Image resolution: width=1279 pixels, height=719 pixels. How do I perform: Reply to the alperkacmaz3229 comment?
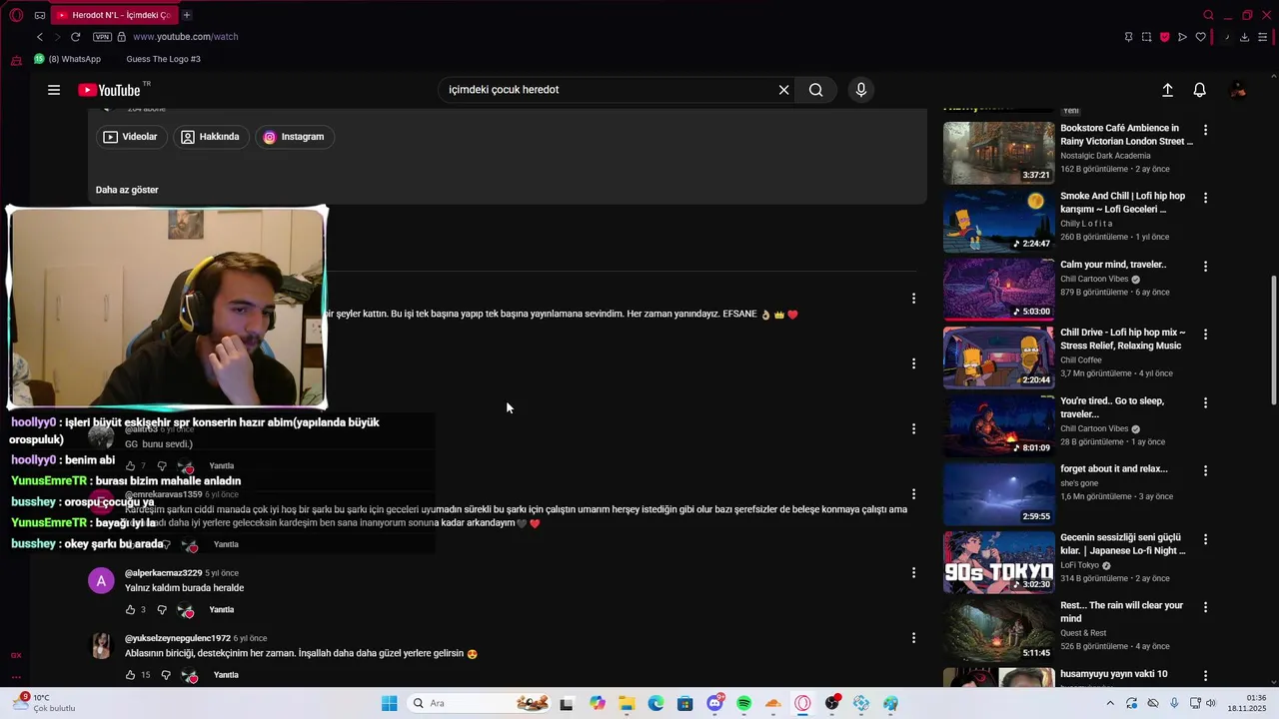pos(222,610)
